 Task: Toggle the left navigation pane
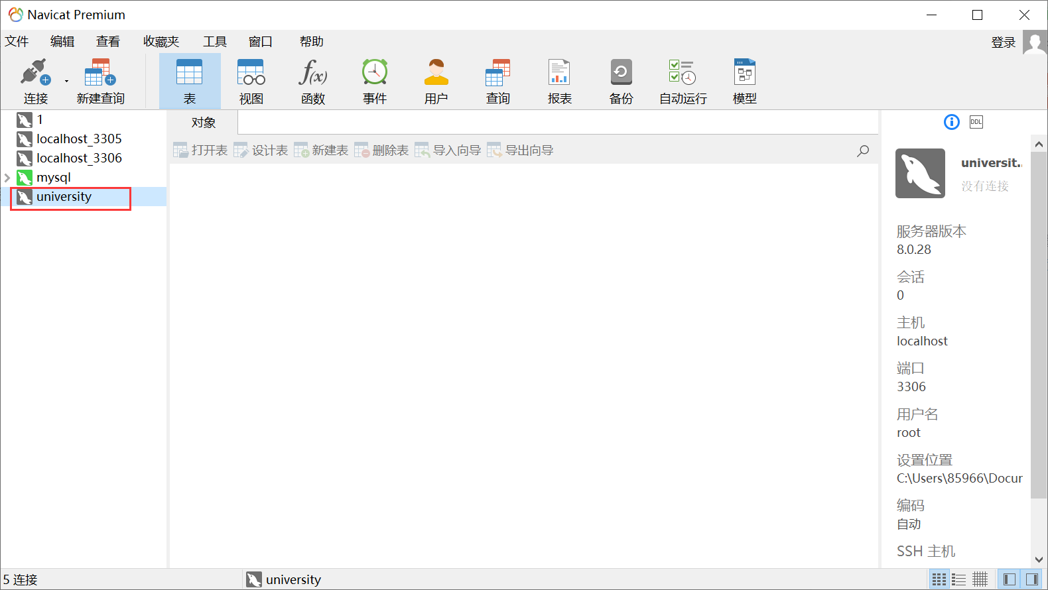click(1010, 579)
